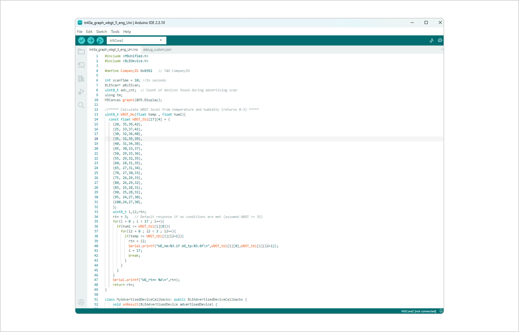Minimize the Arduino IDE window
Screen dimensions: 519x332
412,23
